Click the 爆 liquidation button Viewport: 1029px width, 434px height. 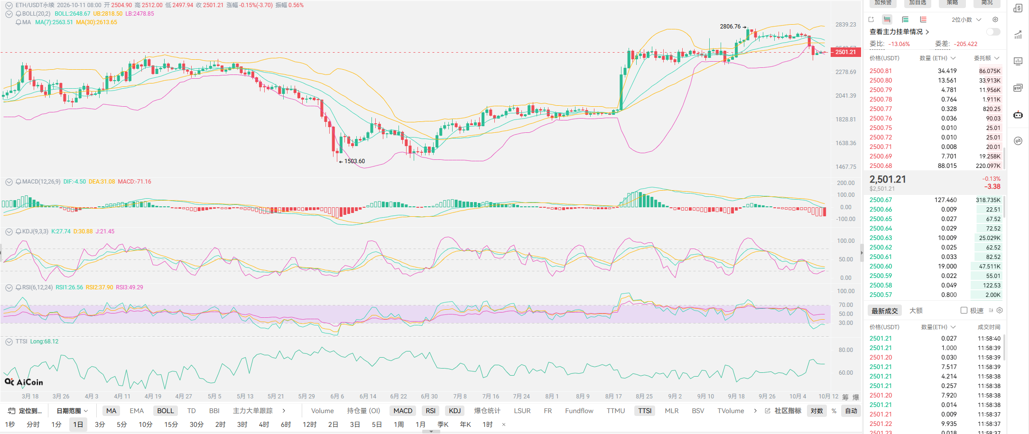tap(856, 397)
